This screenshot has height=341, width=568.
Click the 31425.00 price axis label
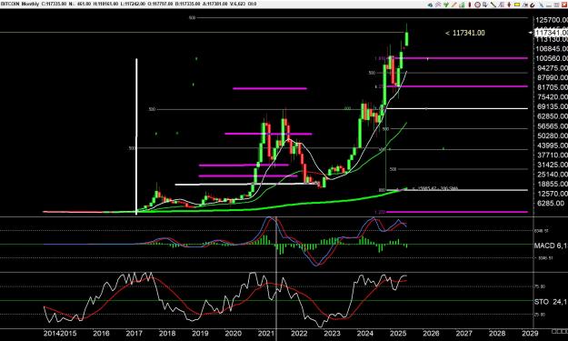pos(552,165)
